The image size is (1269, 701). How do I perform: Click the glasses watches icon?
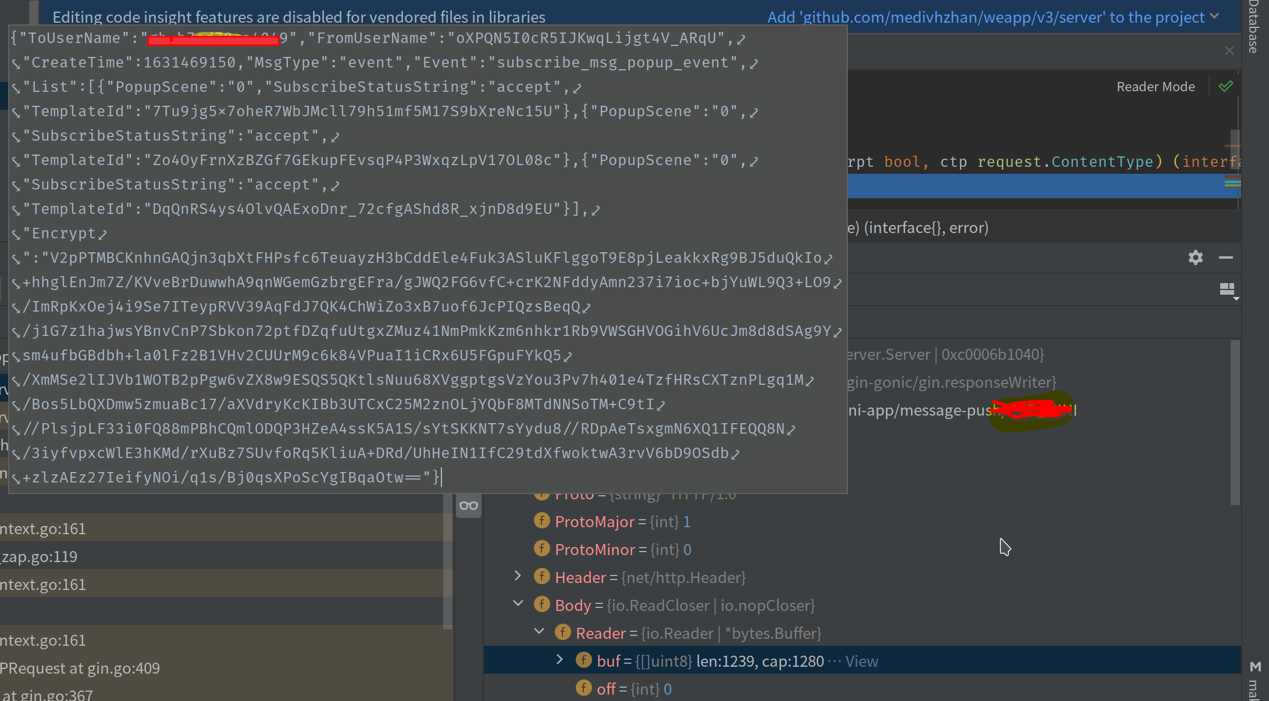469,506
